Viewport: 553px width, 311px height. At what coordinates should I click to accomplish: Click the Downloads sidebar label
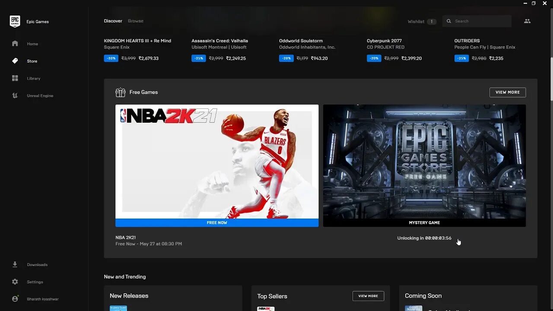click(37, 264)
